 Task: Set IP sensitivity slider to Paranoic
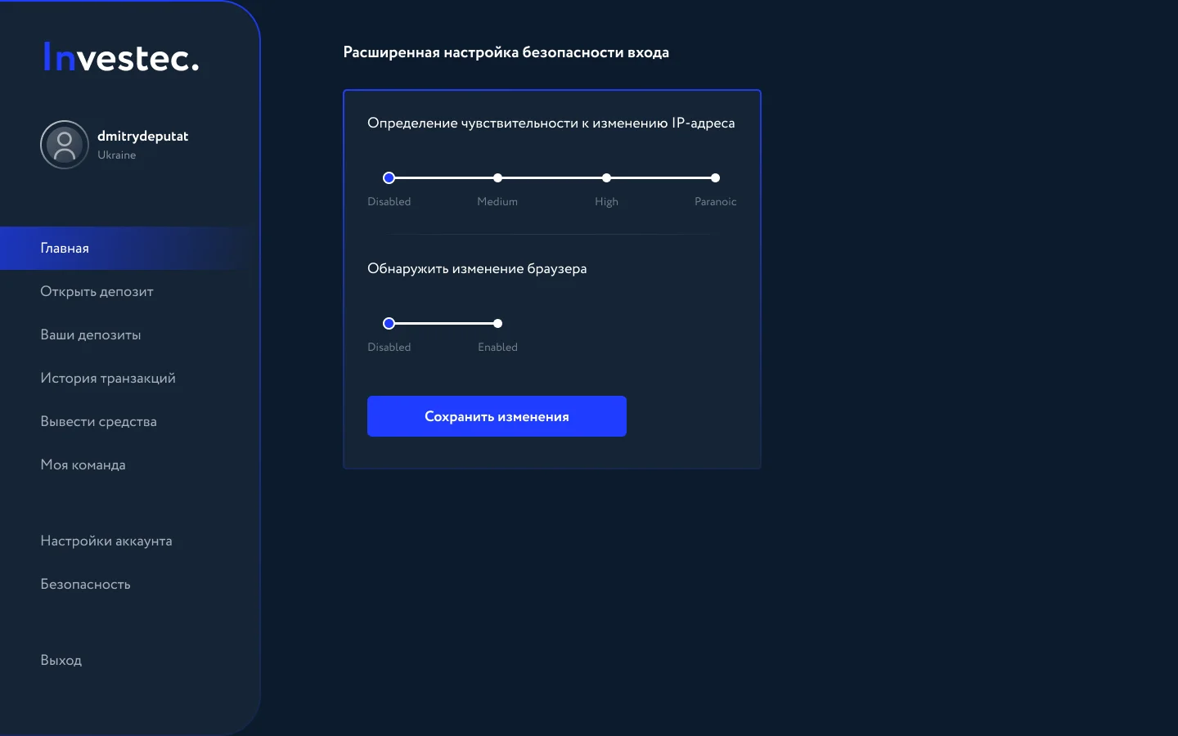click(715, 177)
